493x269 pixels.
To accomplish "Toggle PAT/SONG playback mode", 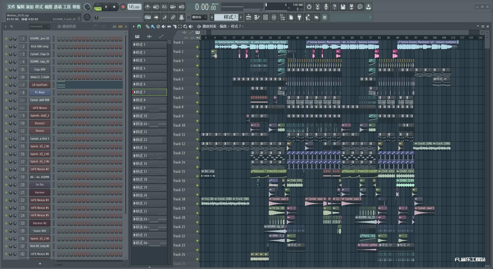I will (98, 7).
